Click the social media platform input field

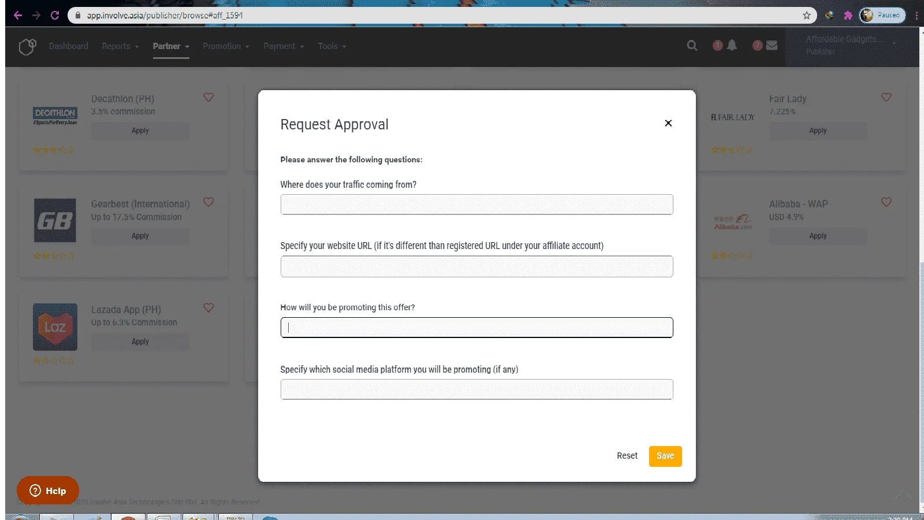[x=476, y=389]
